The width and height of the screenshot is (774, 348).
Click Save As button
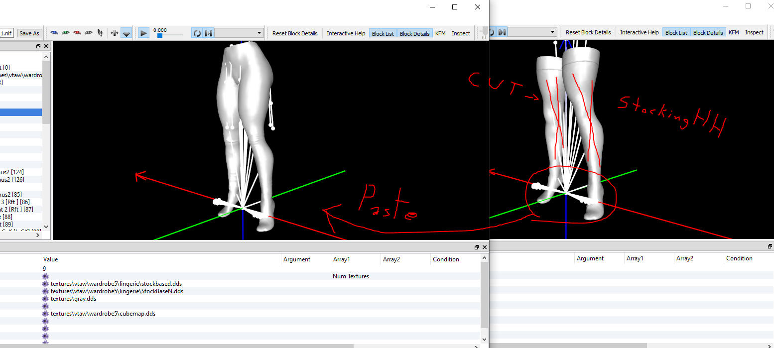29,33
